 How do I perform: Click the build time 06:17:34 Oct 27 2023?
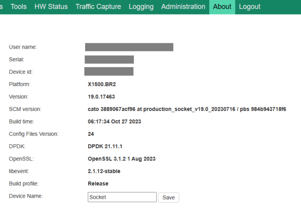tap(114, 122)
